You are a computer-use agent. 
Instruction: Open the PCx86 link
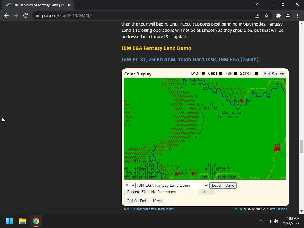tap(239, 209)
